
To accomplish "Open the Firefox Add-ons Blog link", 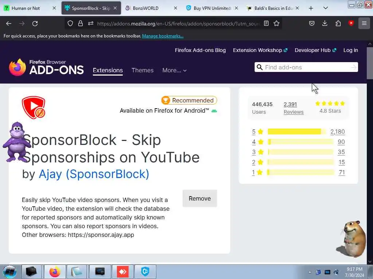I will (200, 50).
